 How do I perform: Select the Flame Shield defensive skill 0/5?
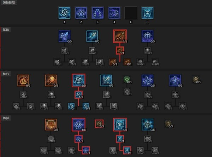(51, 125)
